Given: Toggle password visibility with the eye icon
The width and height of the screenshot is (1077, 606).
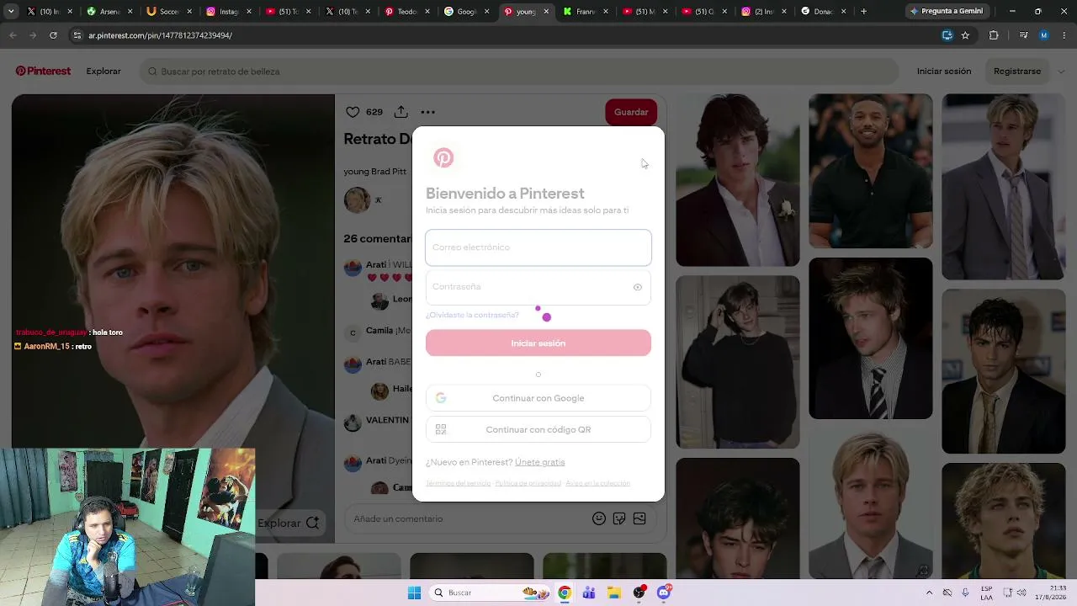Looking at the screenshot, I should [x=638, y=287].
